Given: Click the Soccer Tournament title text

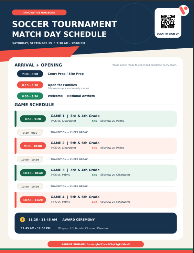Looking at the screenshot, I should 65,24.
